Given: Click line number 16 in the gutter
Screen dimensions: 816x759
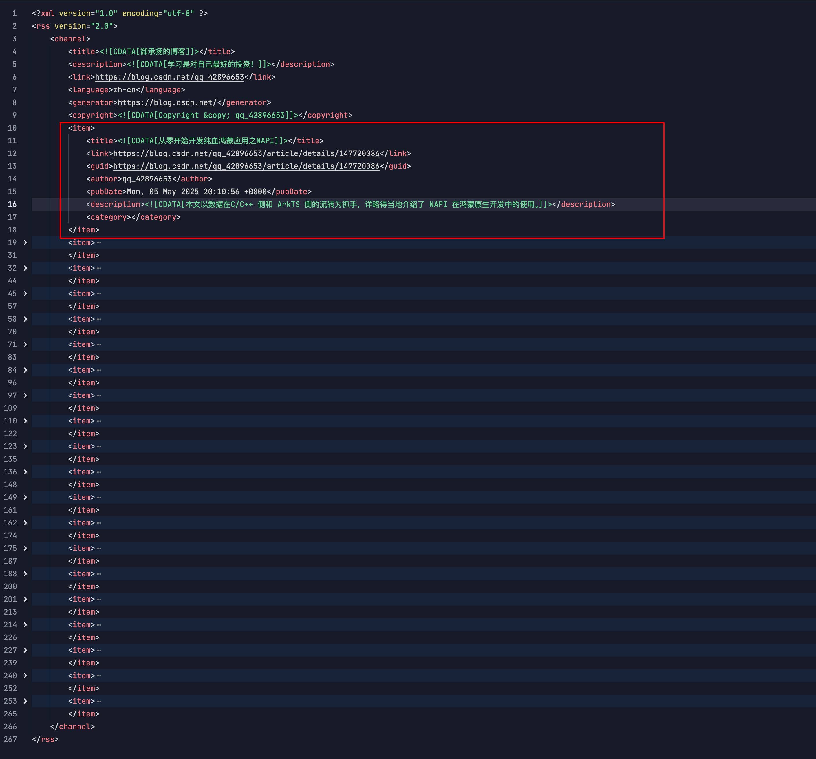Looking at the screenshot, I should [x=12, y=204].
